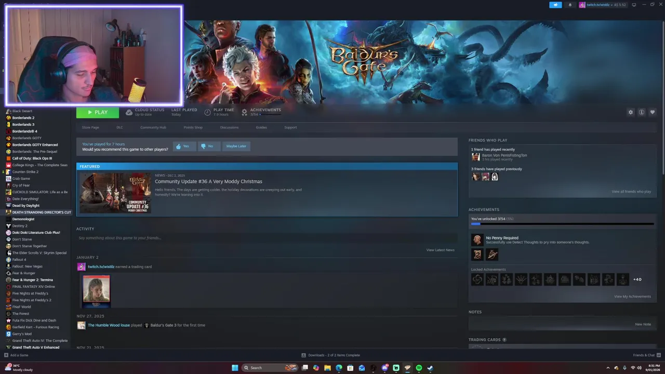Click the first locked achievement swirl icon
This screenshot has height=374, width=665.
(x=477, y=279)
